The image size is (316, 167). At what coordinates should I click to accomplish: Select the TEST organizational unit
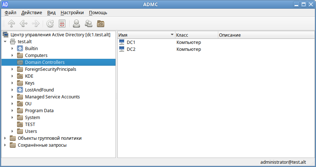click(30, 125)
